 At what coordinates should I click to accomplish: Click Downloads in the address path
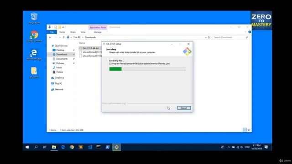tap(90, 37)
